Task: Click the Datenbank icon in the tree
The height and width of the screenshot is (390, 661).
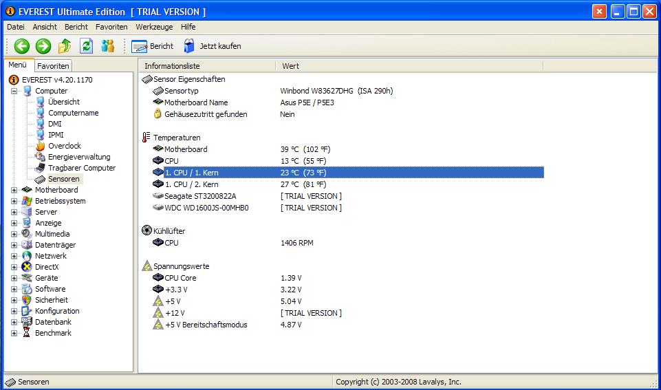Action: [27, 322]
